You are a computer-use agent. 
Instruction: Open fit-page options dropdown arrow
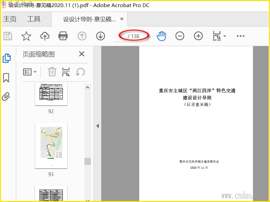(x=225, y=36)
